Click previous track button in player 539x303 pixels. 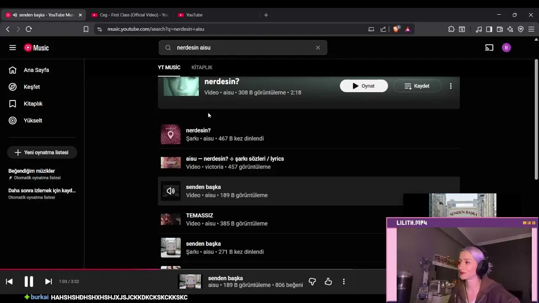click(9, 282)
